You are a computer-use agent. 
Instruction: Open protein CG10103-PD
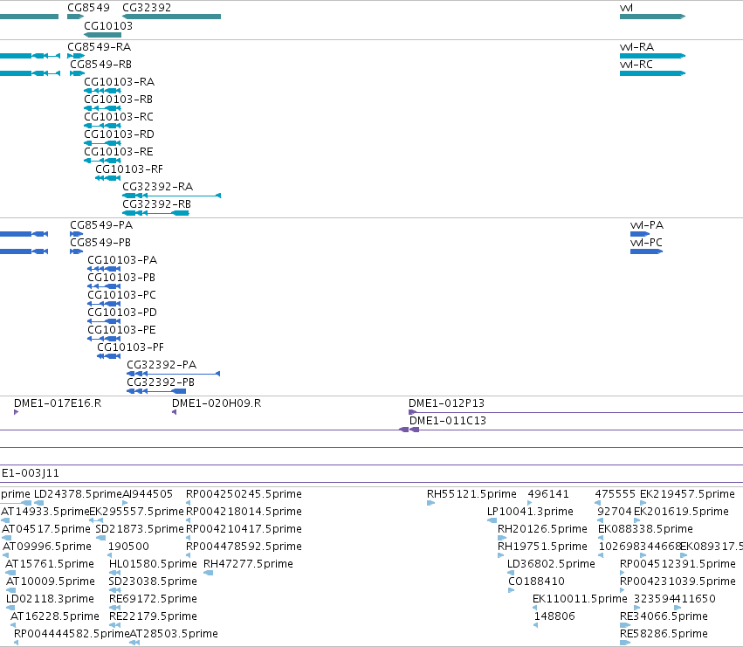pos(122,313)
